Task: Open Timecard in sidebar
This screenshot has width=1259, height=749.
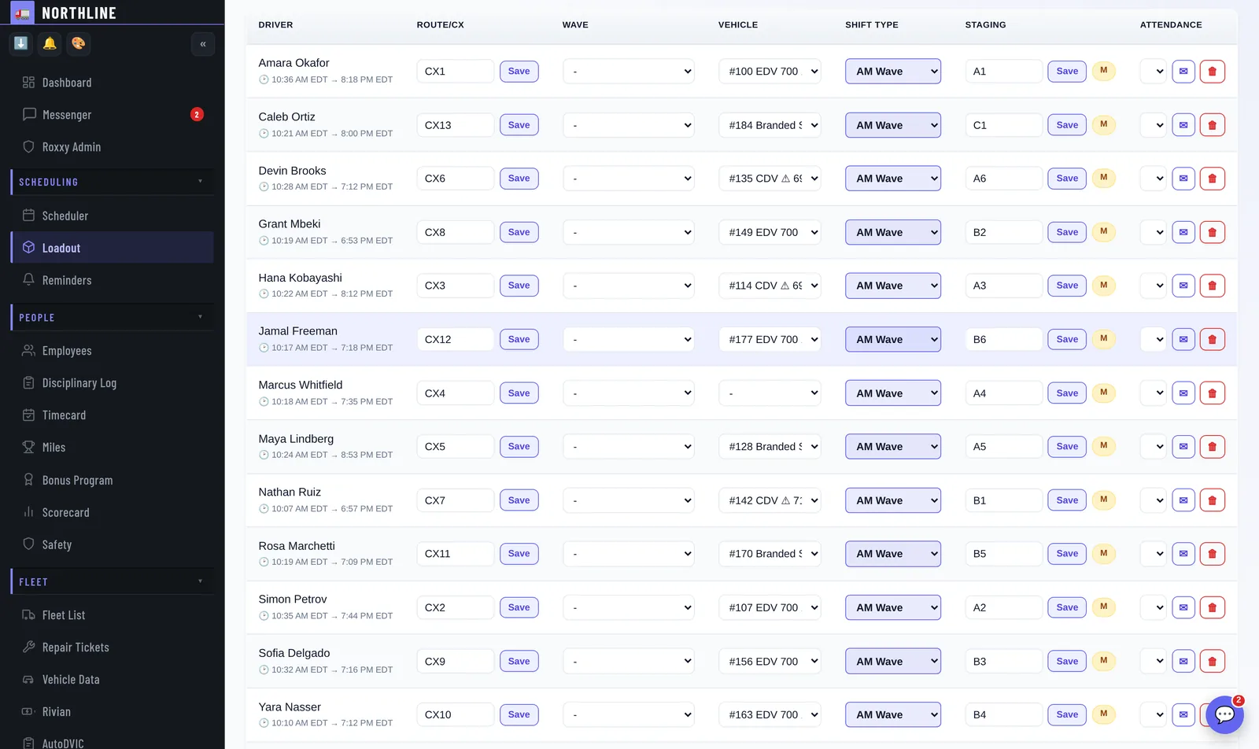Action: [112, 415]
